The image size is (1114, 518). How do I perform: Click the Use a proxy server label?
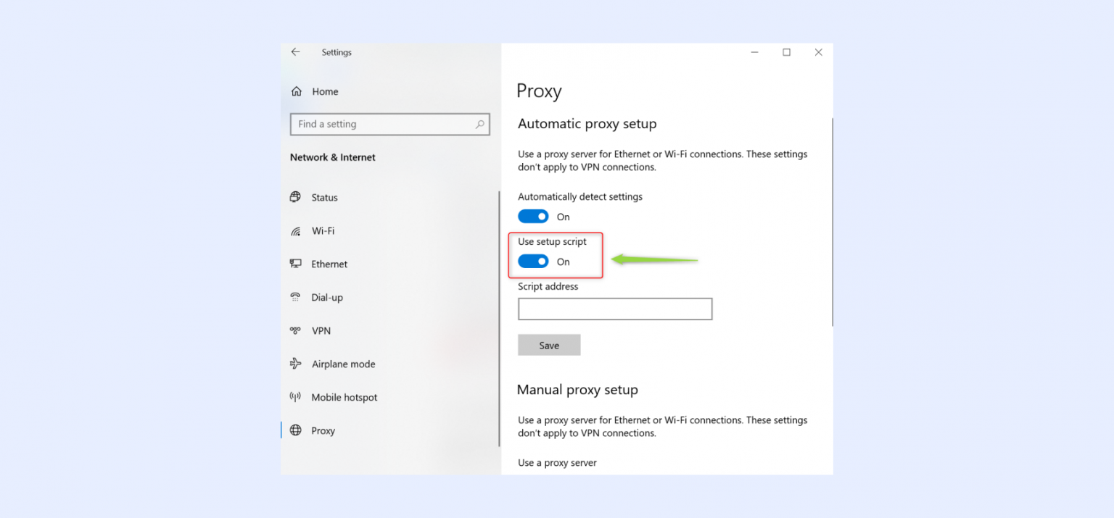pyautogui.click(x=557, y=463)
